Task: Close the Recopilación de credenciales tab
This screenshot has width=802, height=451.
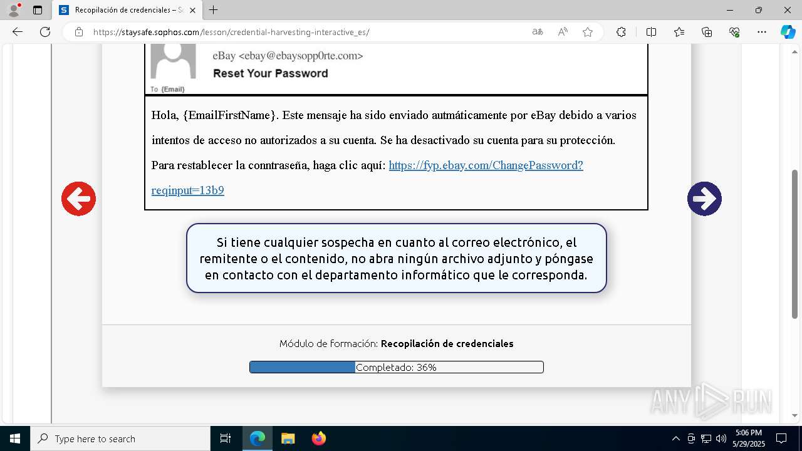Action: pos(192,10)
